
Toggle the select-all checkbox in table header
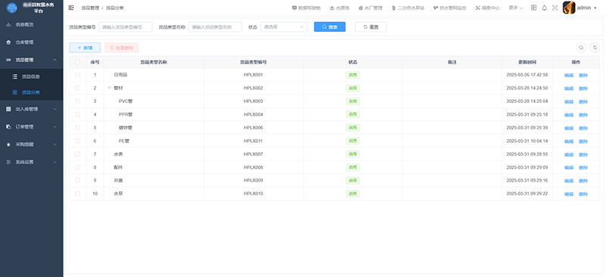point(78,62)
